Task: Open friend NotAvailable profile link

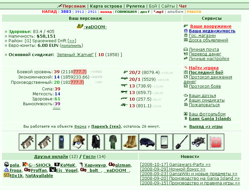Action: click(39, 175)
